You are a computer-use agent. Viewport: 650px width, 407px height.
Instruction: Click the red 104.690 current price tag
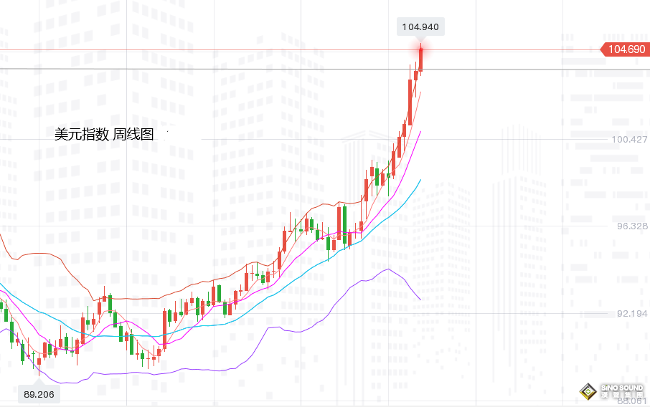pos(625,49)
